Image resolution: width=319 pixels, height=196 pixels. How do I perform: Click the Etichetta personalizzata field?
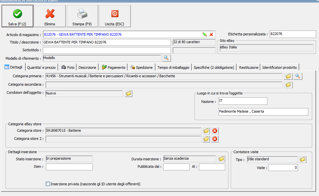[293, 34]
